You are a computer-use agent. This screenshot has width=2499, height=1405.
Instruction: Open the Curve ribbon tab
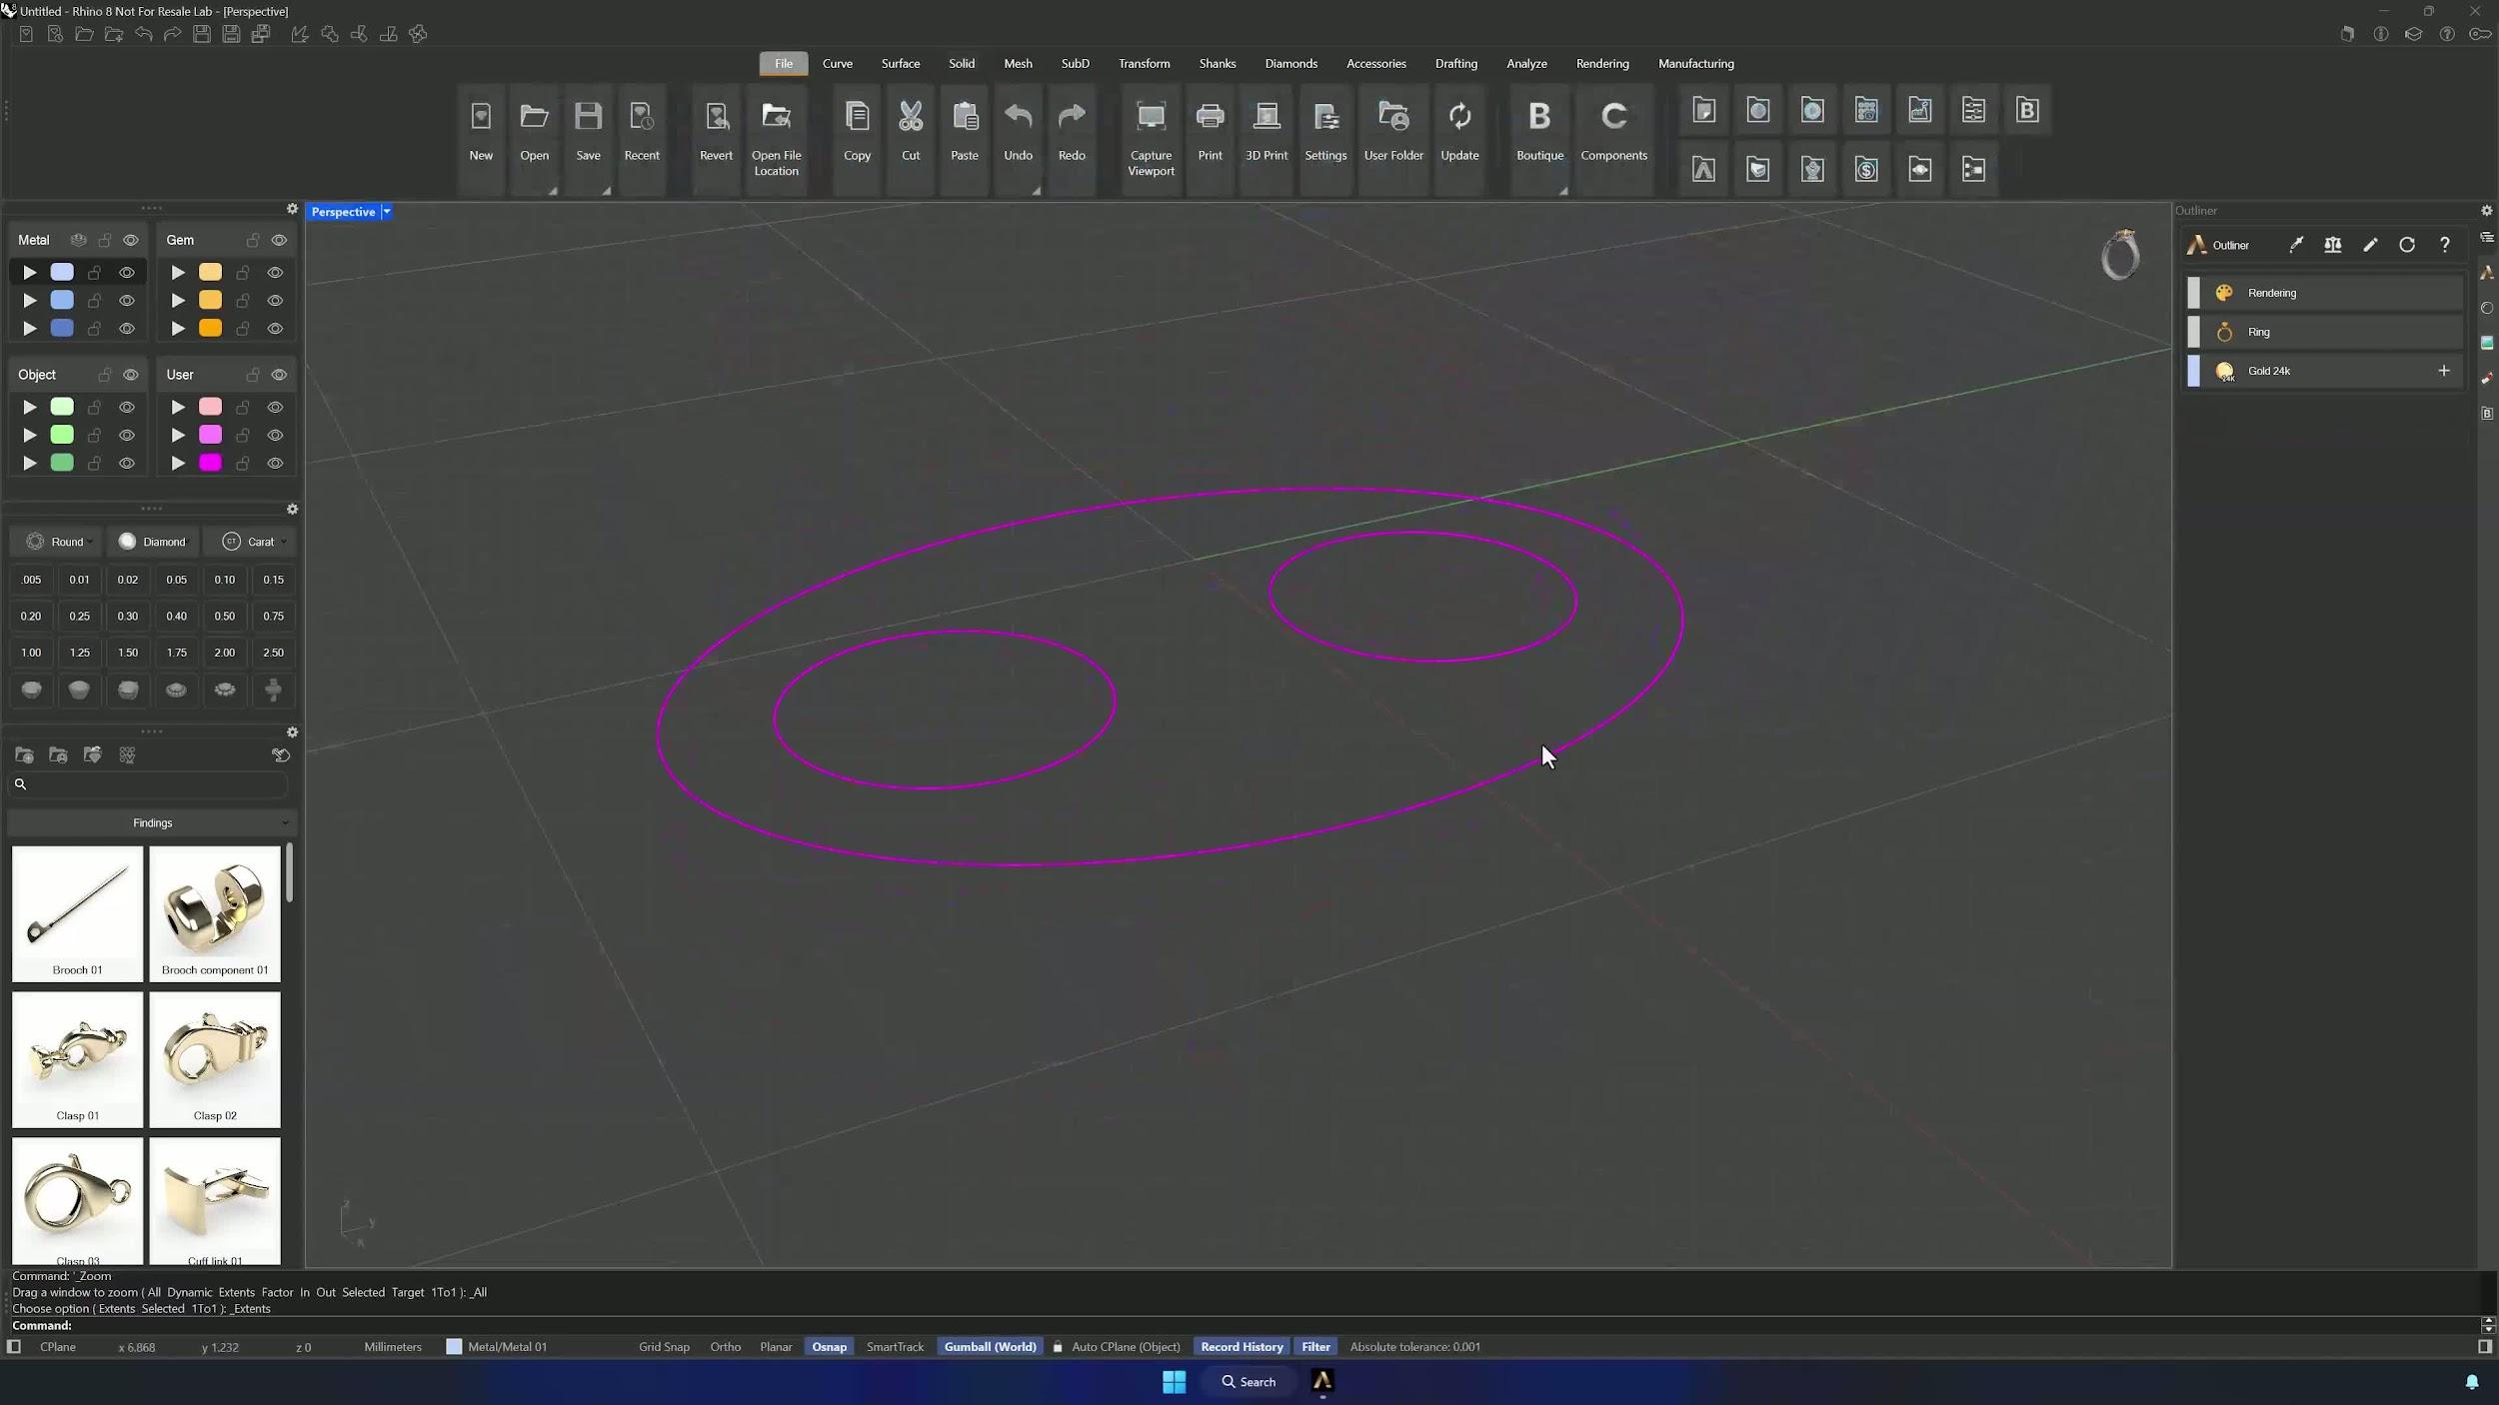click(837, 63)
